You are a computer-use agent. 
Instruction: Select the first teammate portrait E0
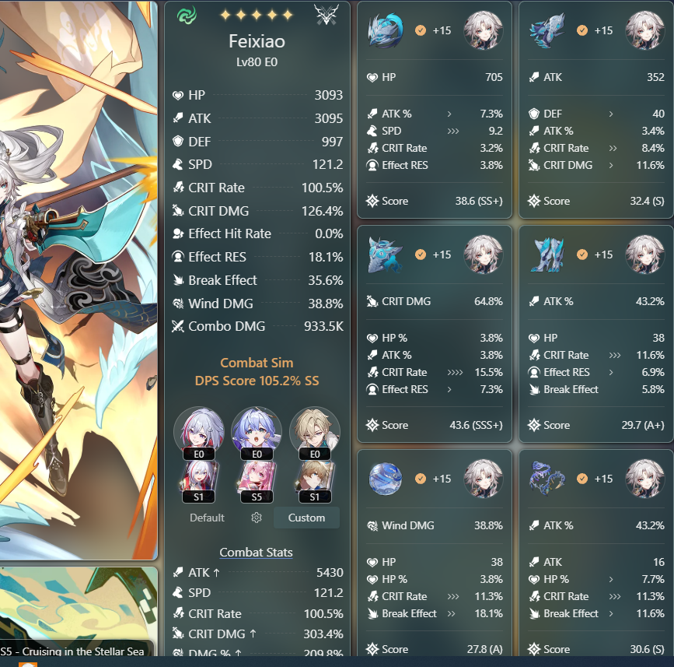tap(198, 434)
